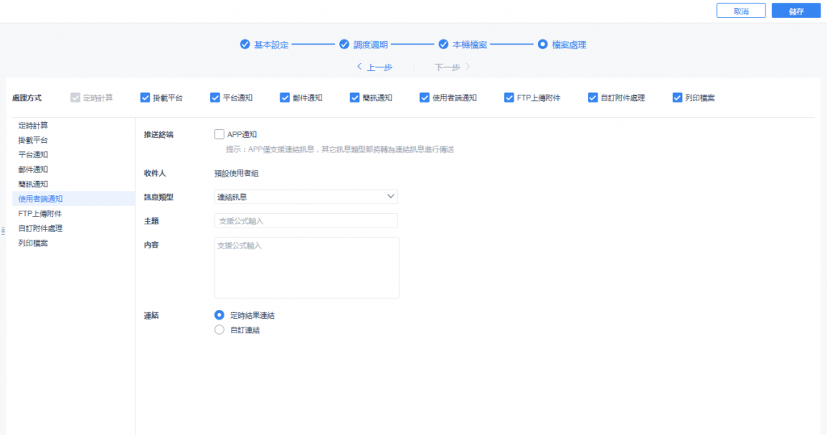Click the left-edge panel collapse handle
827x435 pixels.
tap(3, 231)
